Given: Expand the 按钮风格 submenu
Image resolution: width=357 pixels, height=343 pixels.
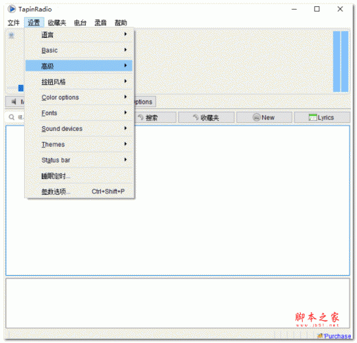Looking at the screenshot, I should coord(79,82).
